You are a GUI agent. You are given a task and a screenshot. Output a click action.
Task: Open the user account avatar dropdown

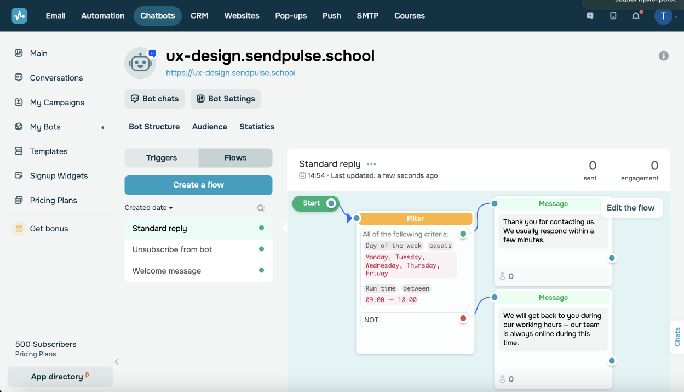click(664, 16)
